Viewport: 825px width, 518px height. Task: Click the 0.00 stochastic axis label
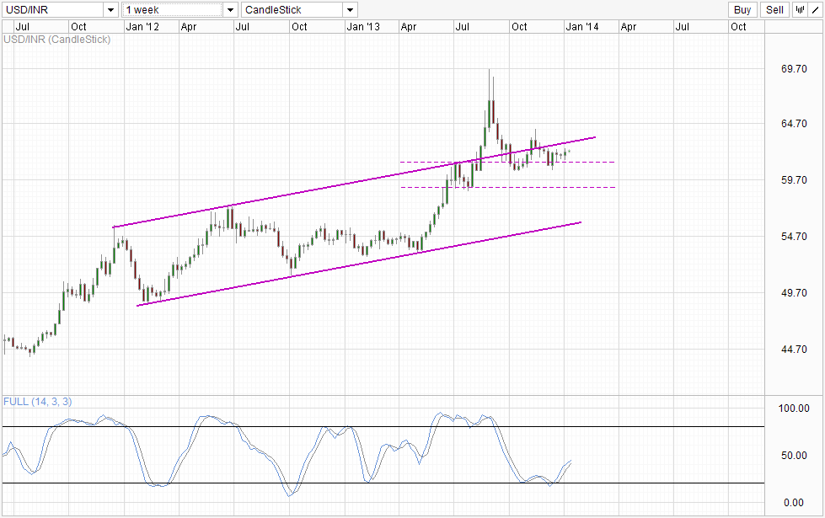coord(794,503)
